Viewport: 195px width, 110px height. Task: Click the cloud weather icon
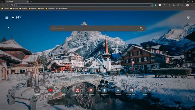tap(13, 17)
